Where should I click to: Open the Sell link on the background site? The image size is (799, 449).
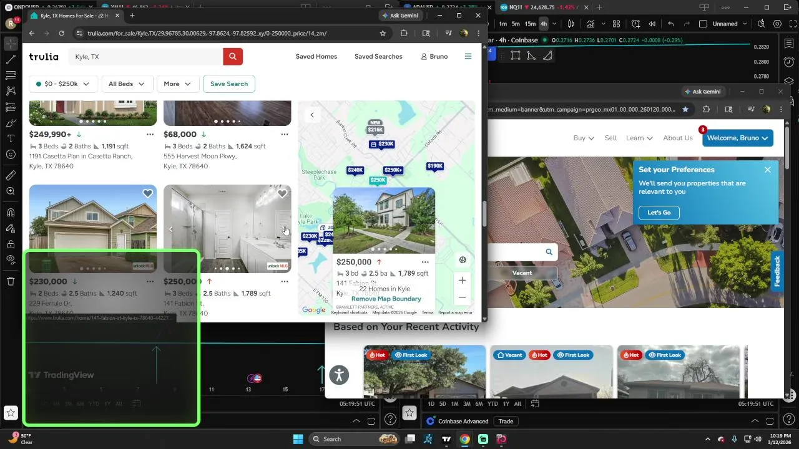click(x=610, y=138)
